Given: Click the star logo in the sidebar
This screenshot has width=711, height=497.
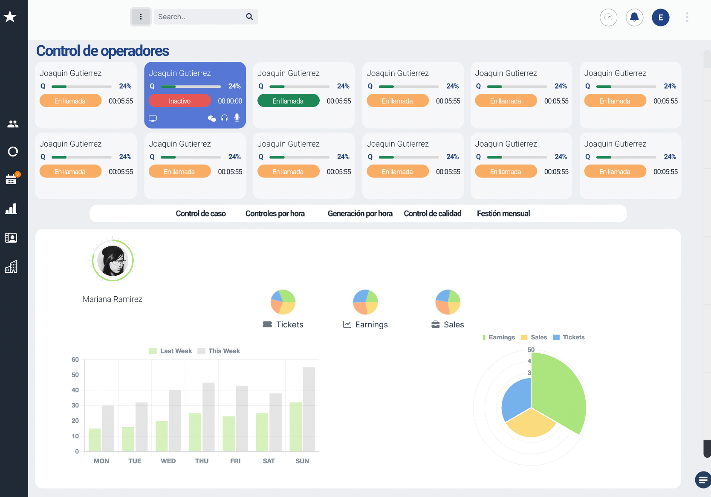Looking at the screenshot, I should [x=10, y=17].
